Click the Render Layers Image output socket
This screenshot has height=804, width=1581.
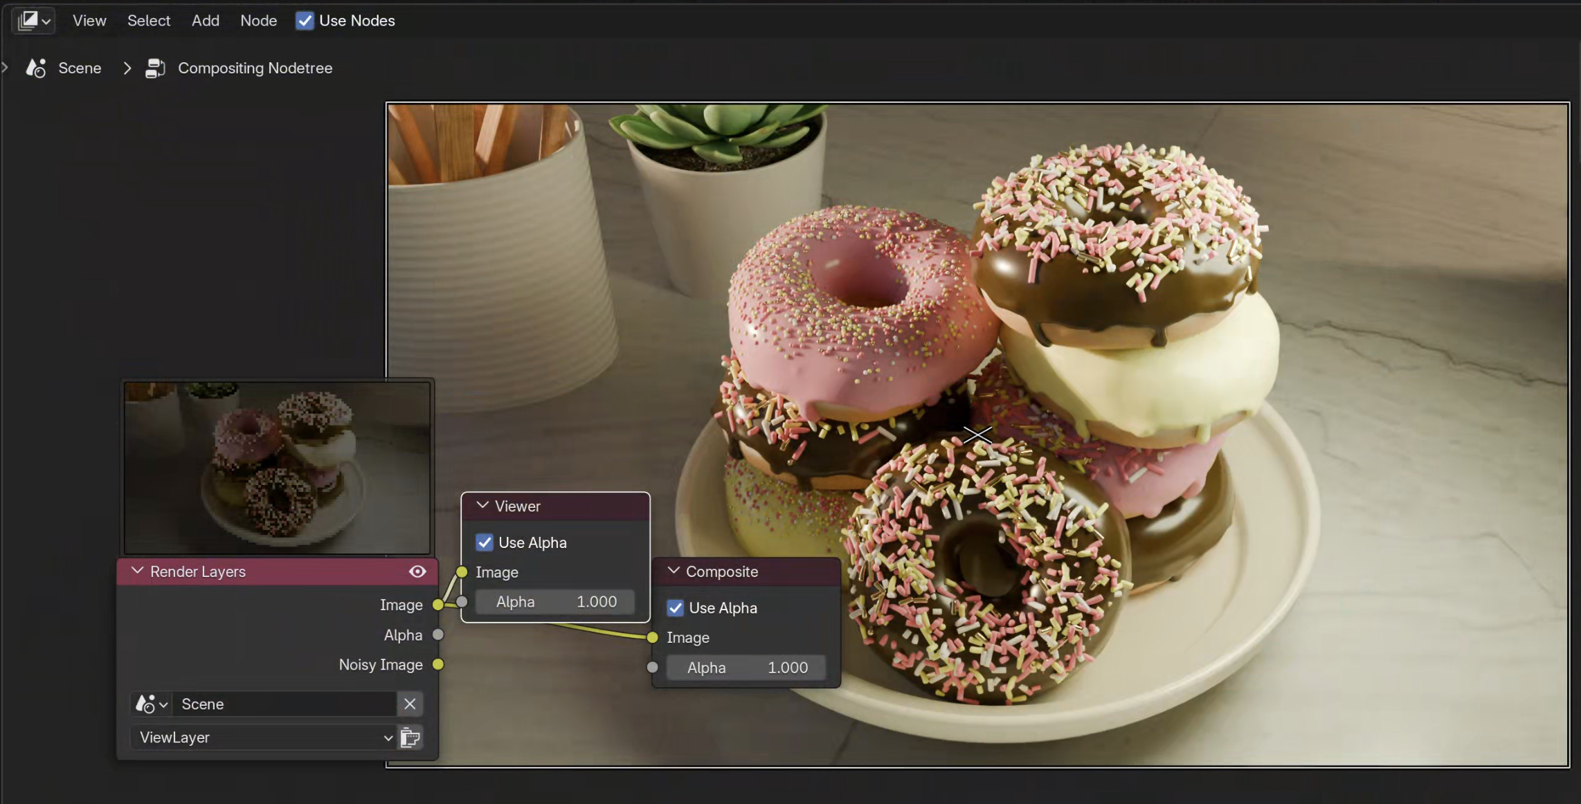(437, 605)
